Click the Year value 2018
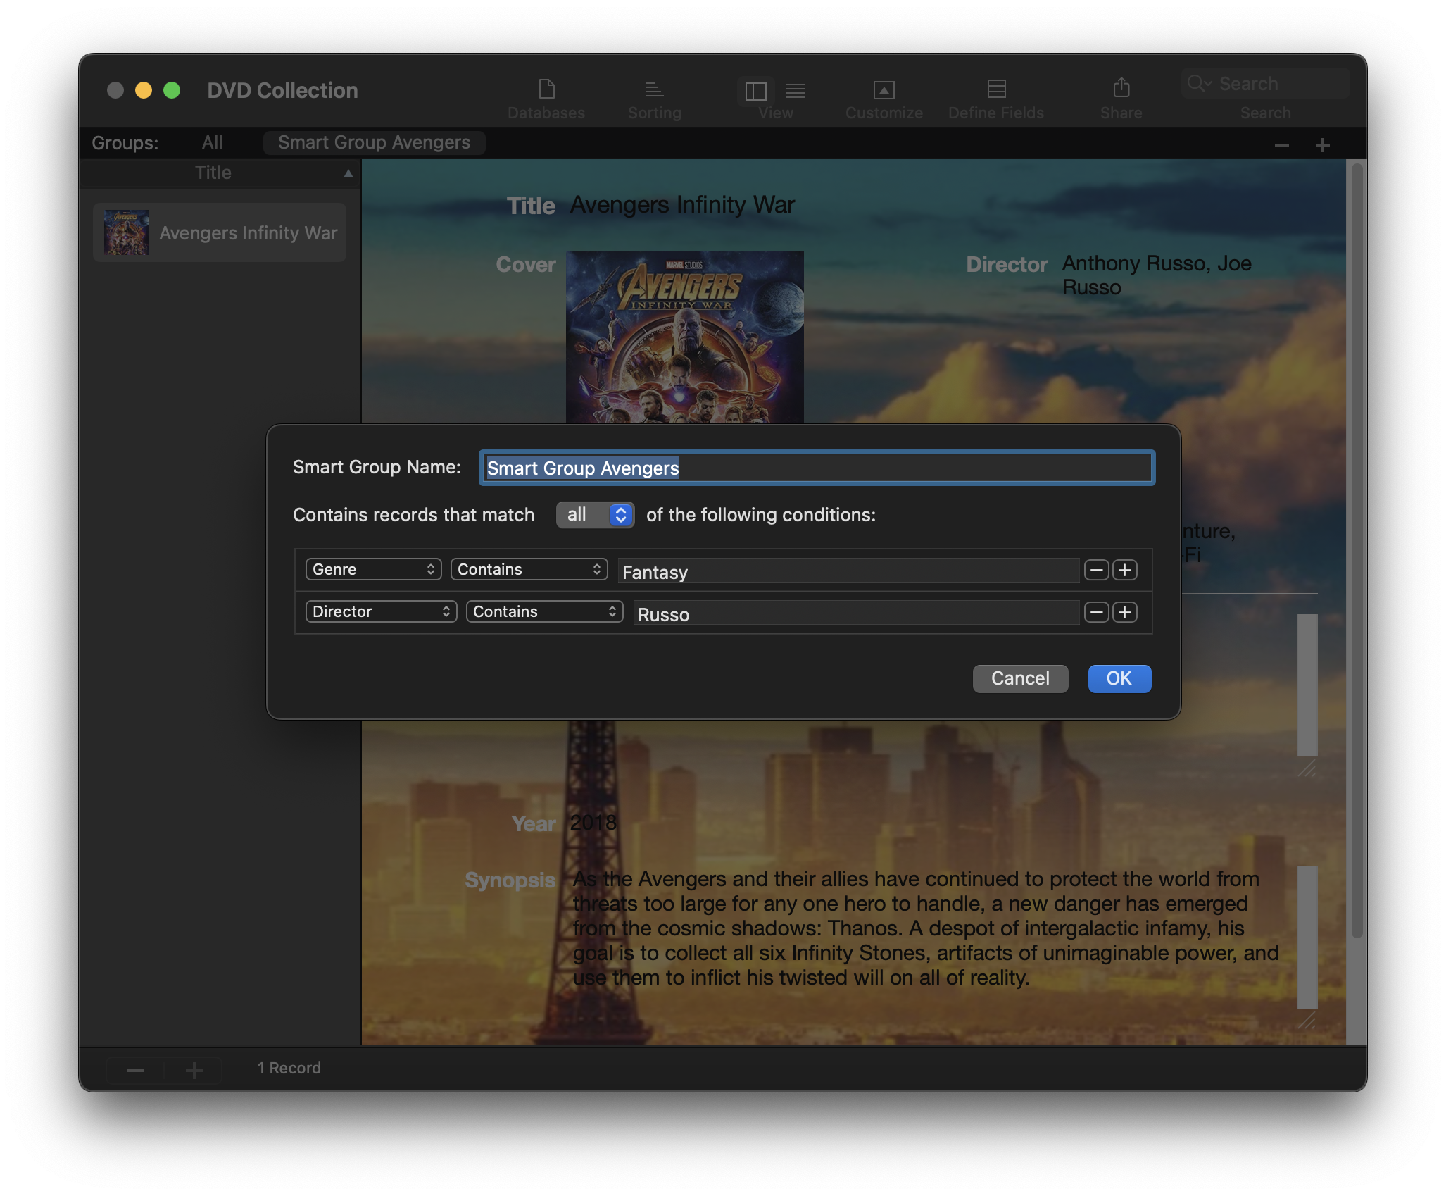This screenshot has width=1446, height=1196. tap(593, 823)
